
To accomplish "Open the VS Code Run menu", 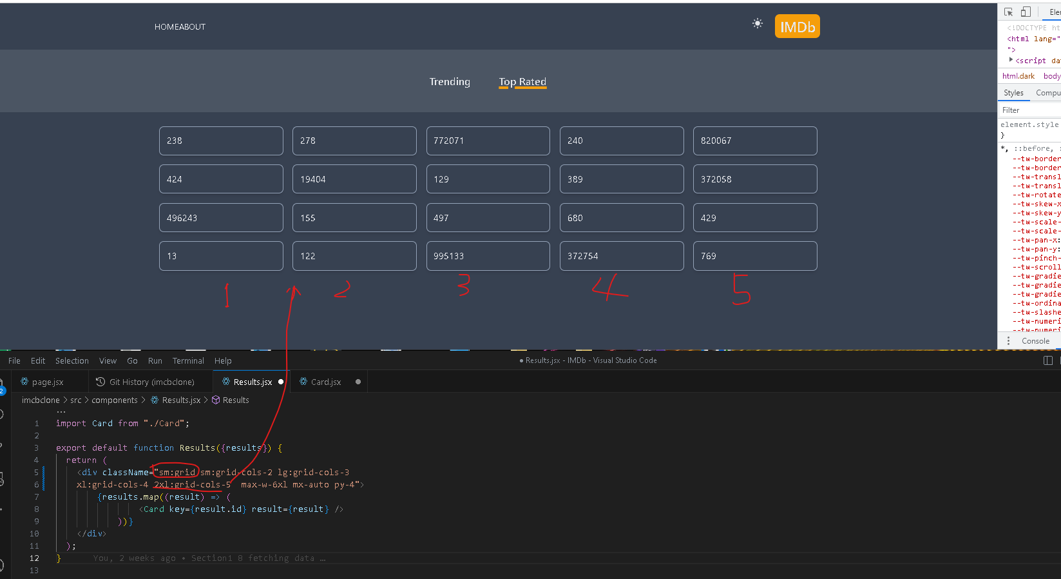I will coord(155,361).
